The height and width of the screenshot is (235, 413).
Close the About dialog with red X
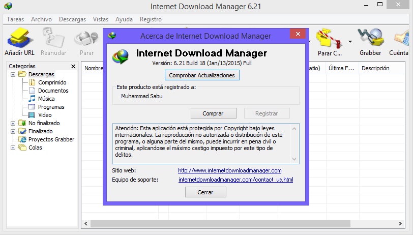click(x=298, y=34)
